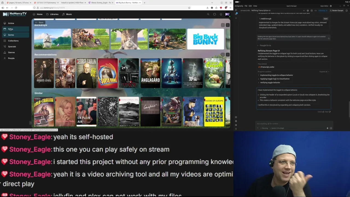
Task: Open the Änglagård poster
Action: click(150, 73)
